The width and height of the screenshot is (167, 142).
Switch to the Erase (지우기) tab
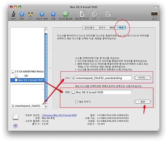[x=102, y=28]
